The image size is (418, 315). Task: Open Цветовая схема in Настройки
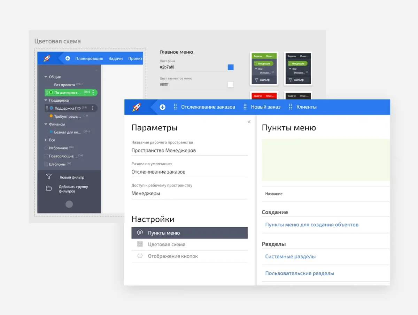167,244
